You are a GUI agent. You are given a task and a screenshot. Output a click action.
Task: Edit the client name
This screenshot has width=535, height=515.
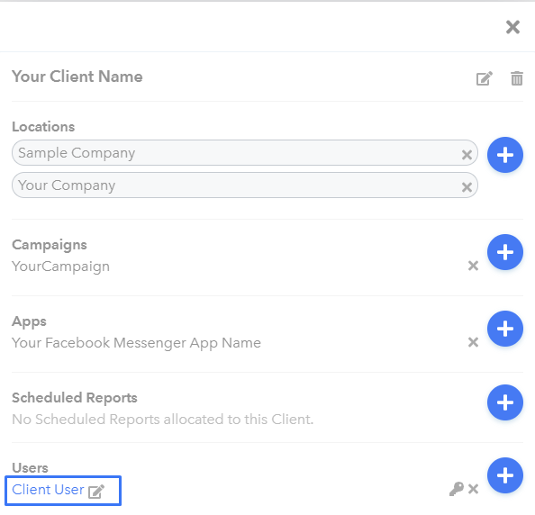click(485, 78)
